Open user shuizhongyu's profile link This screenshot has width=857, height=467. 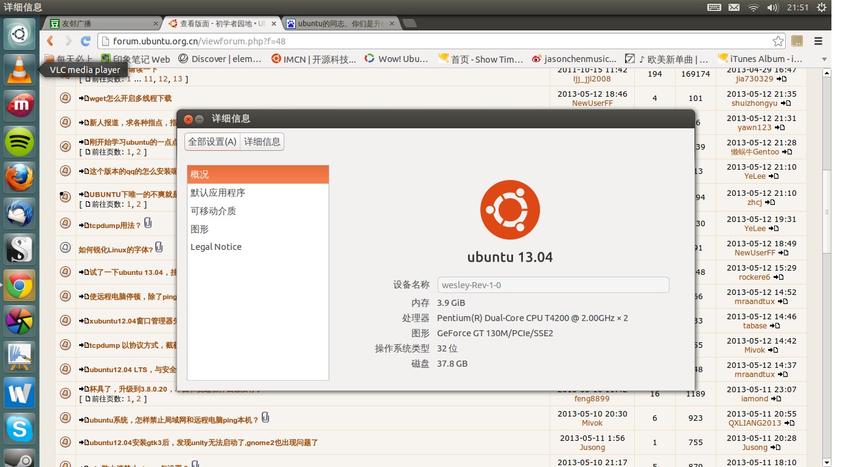pyautogui.click(x=754, y=103)
